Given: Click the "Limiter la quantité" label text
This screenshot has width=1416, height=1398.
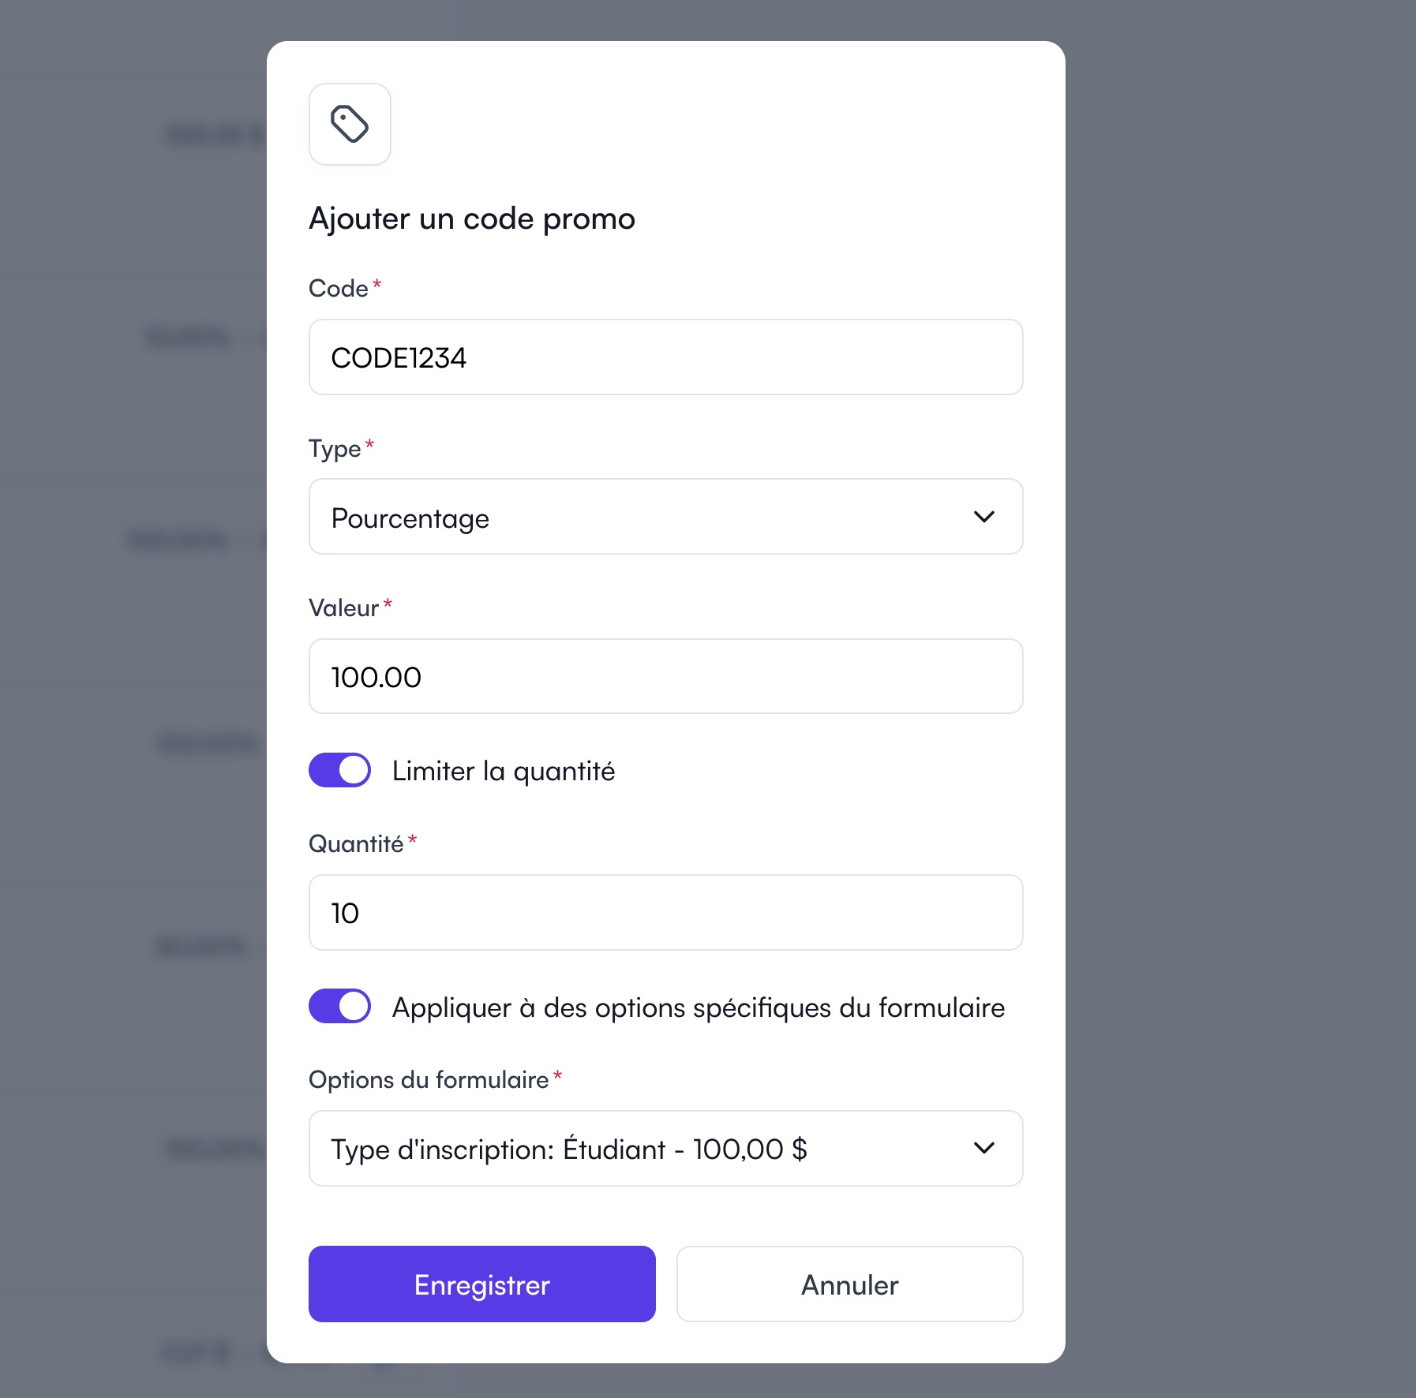Looking at the screenshot, I should pyautogui.click(x=504, y=771).
